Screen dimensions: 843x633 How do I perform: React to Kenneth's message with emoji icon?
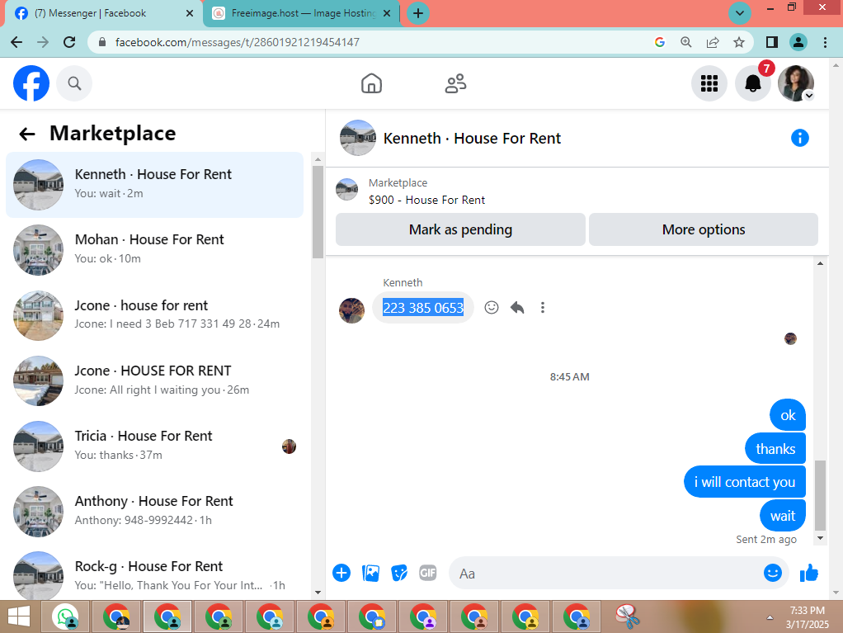tap(492, 308)
